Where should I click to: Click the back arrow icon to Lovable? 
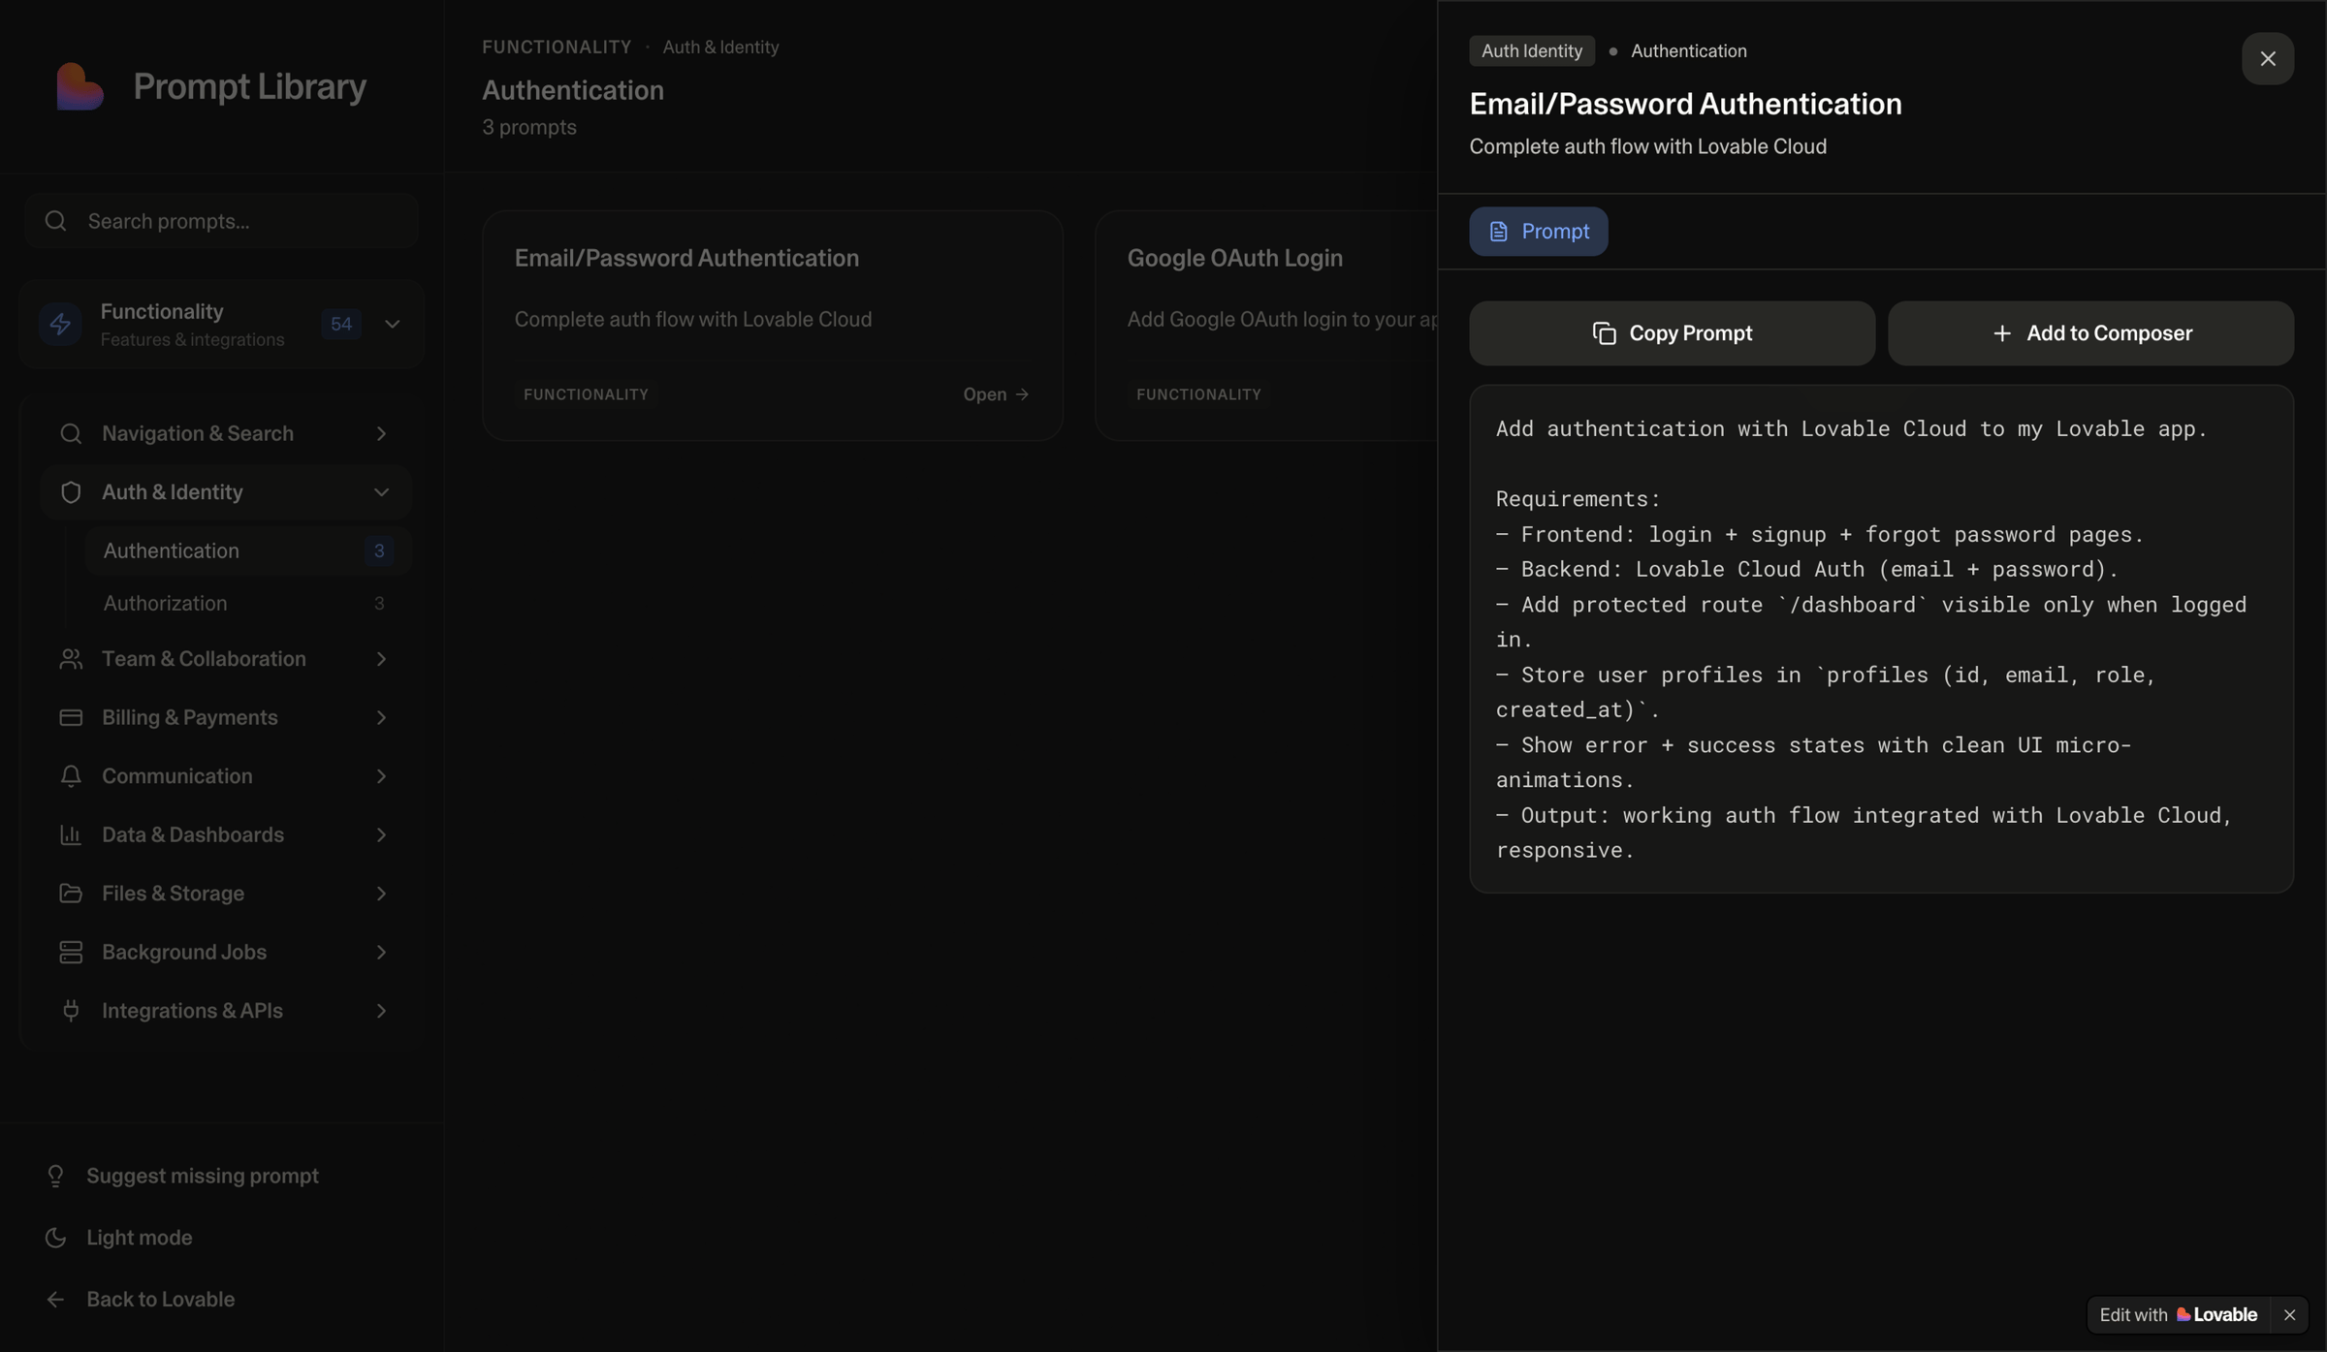pyautogui.click(x=55, y=1300)
